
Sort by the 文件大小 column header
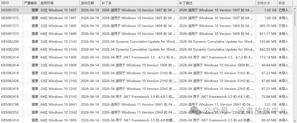point(266,3)
